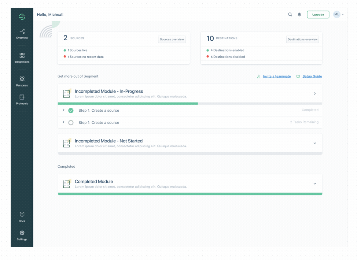Image resolution: width=357 pixels, height=260 pixels.
Task: Open Sources overview
Action: point(172,39)
